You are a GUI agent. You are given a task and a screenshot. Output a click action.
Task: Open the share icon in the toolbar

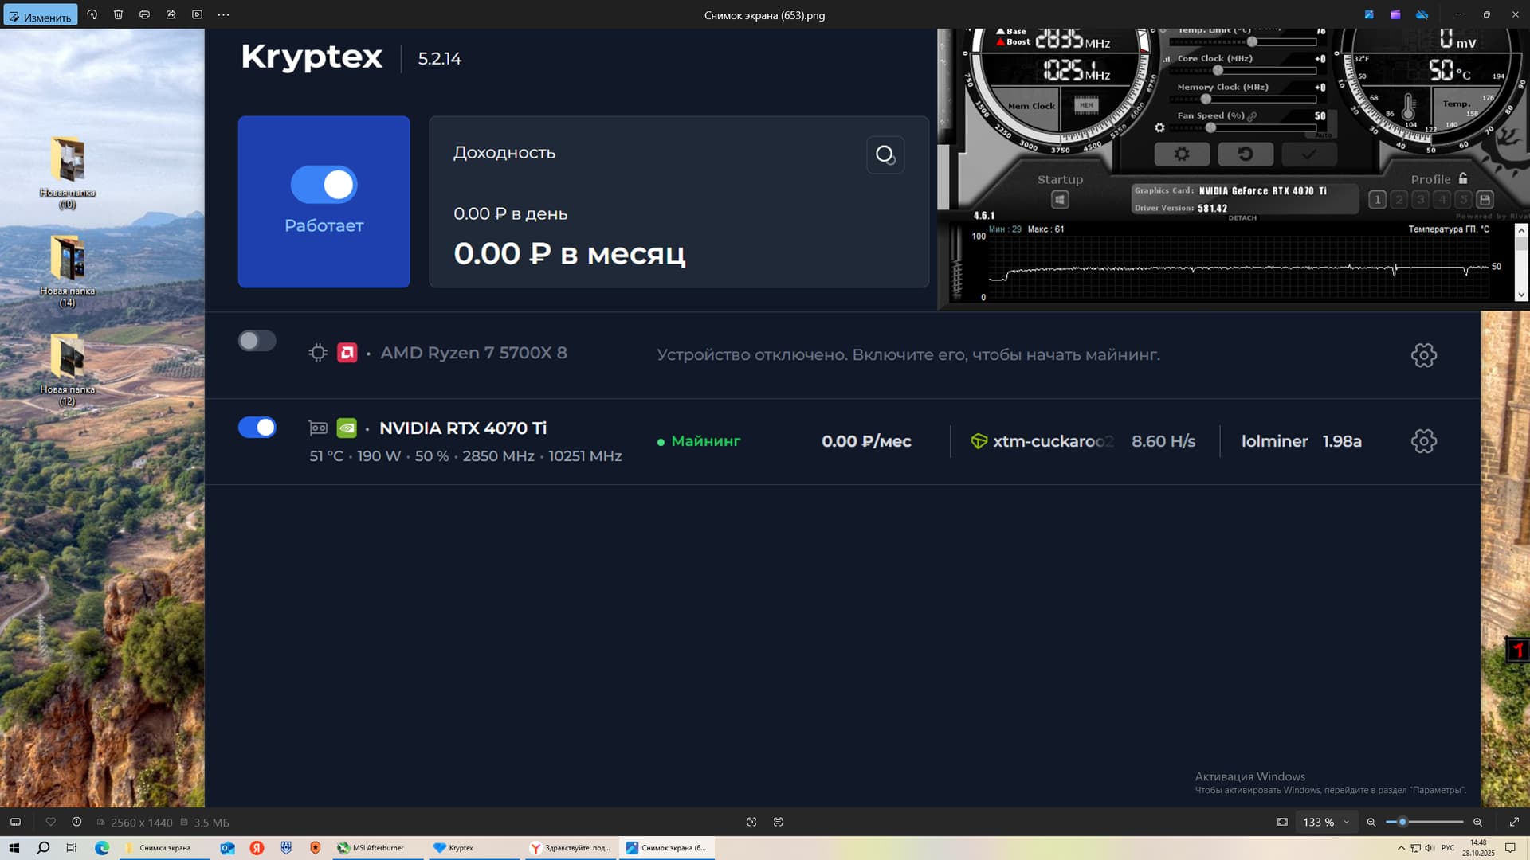171,14
